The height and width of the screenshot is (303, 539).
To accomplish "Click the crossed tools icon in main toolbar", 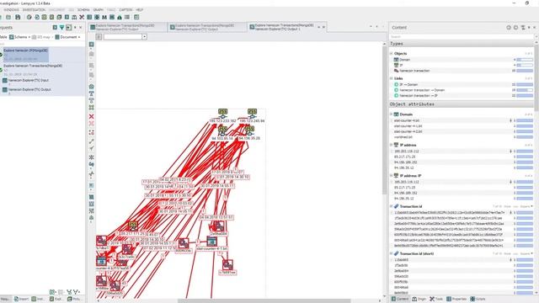I will [82, 17].
